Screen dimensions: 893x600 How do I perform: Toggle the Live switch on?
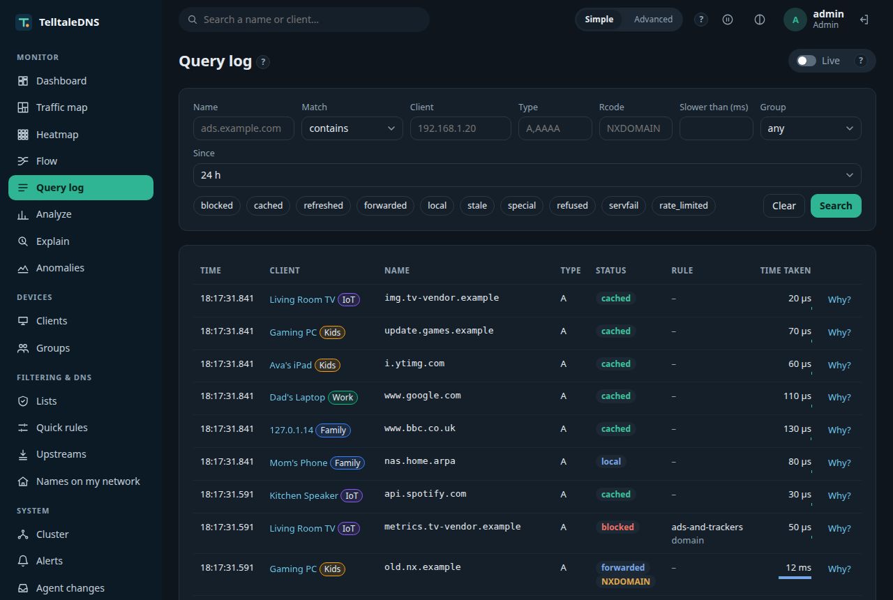tap(806, 61)
